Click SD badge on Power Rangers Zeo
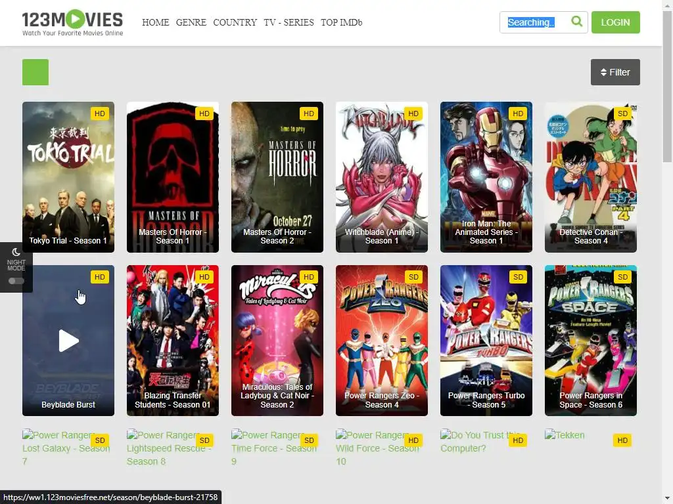Viewport: 673px width, 504px height. (413, 277)
